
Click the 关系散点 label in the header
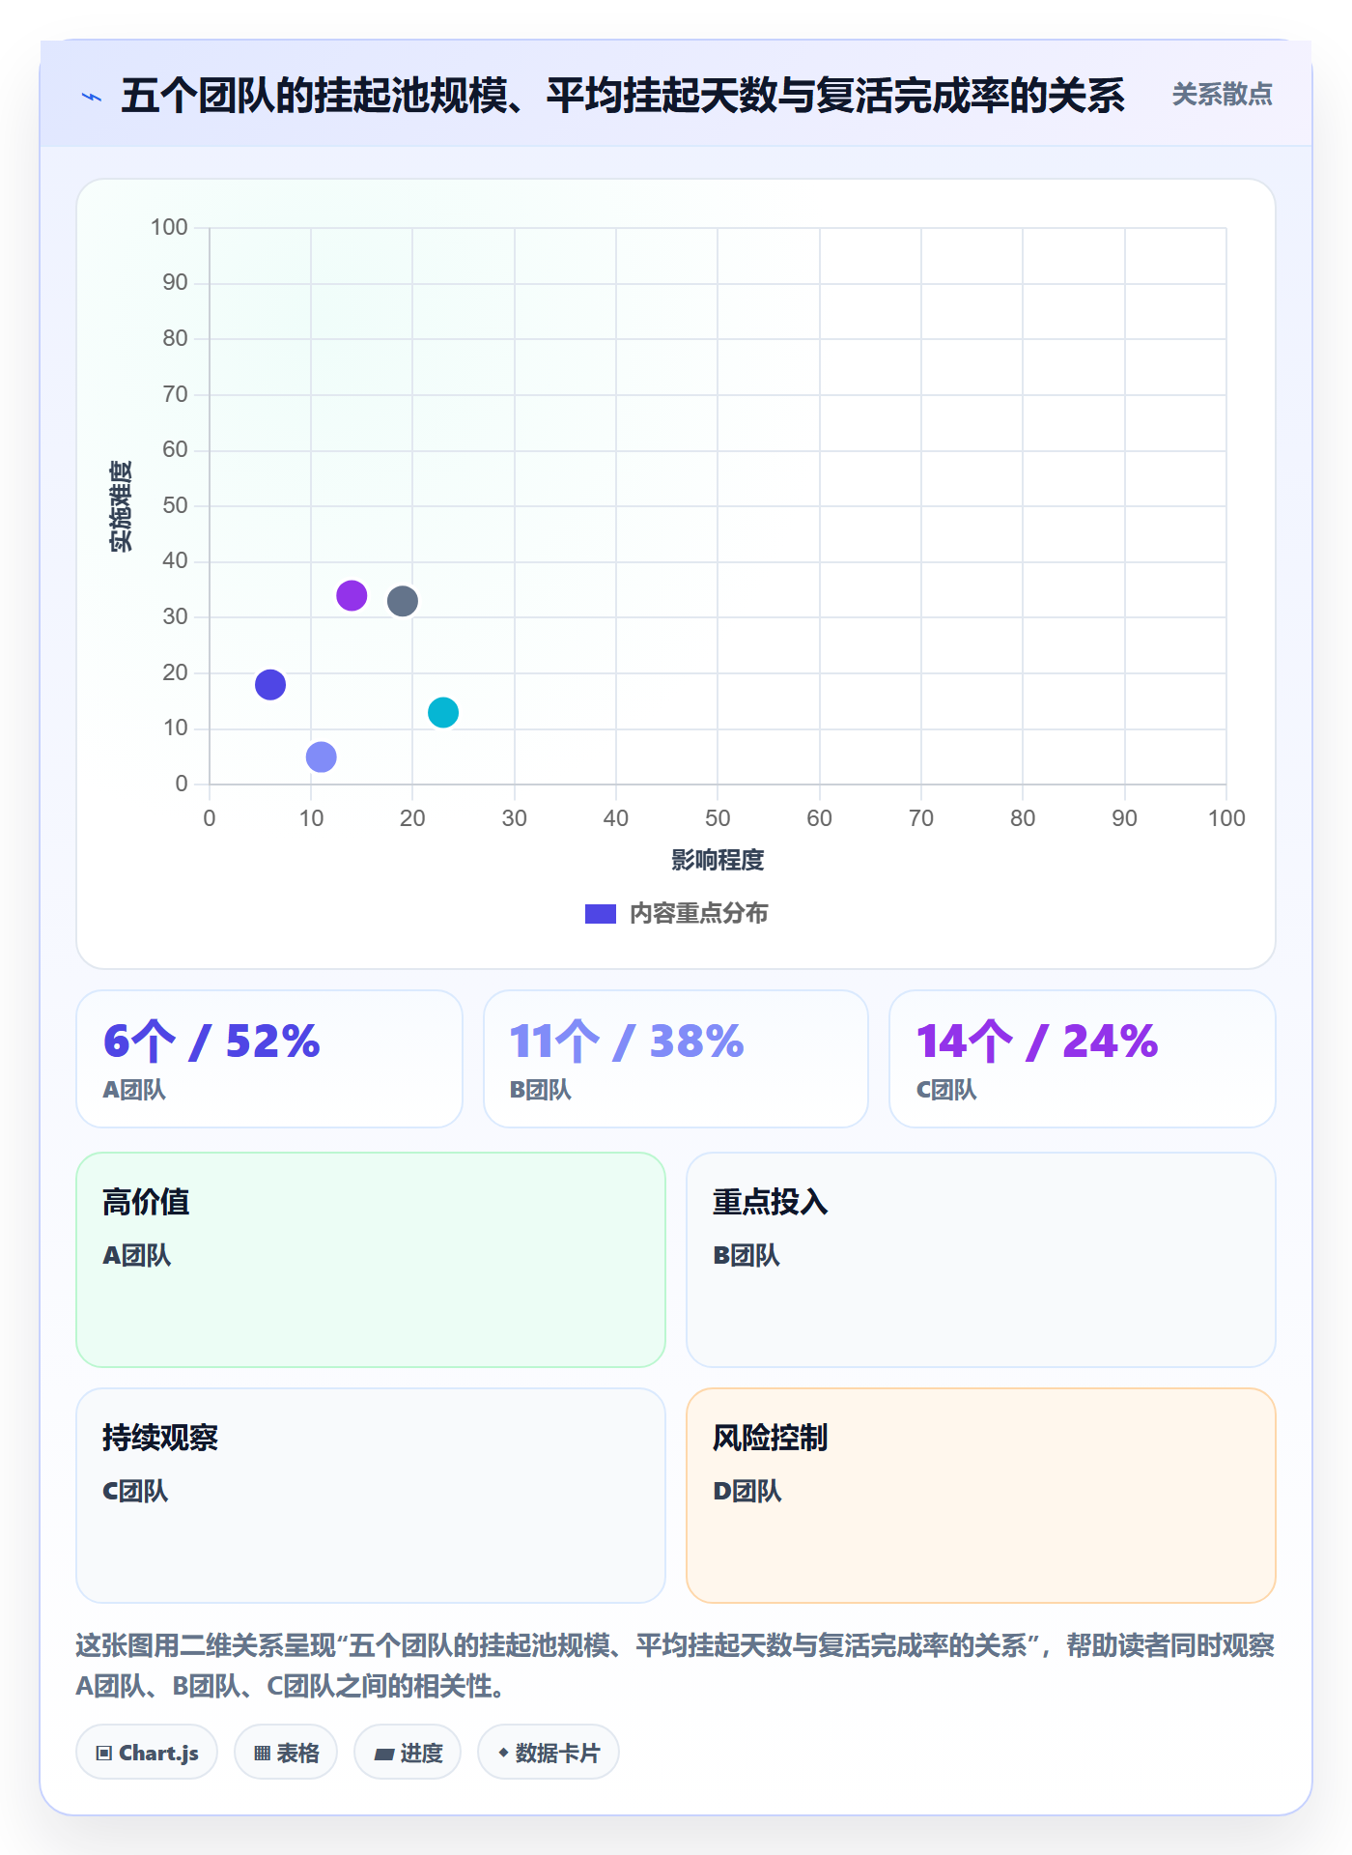coord(1222,95)
